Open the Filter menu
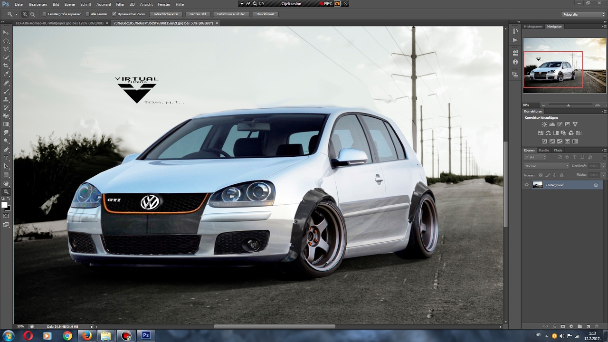The width and height of the screenshot is (608, 342). coord(120,4)
